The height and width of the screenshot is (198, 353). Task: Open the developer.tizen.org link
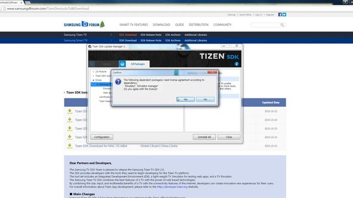(x=172, y=187)
